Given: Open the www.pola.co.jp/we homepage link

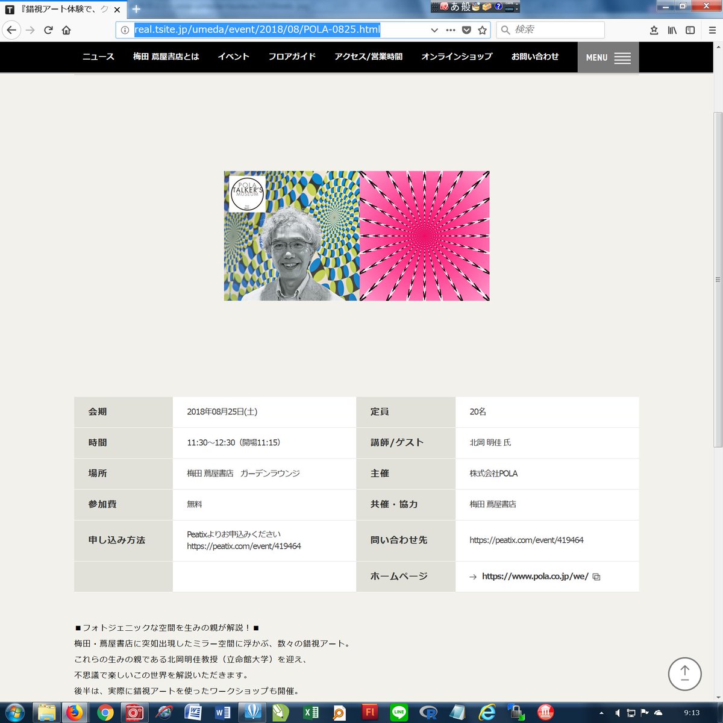Looking at the screenshot, I should [535, 577].
